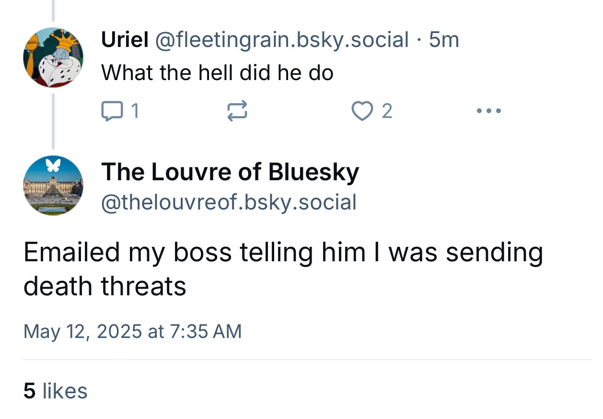Open the 5m timestamp permalink
The image size is (603, 419).
(444, 39)
